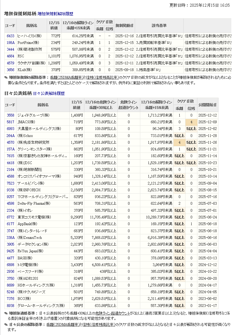This screenshot has width=235, height=335.
Task: Click 乖離(25DMA乖離率) in the 増担保規制の解除基準 note
Action: [x=66, y=77]
